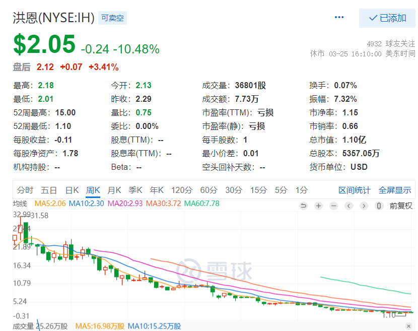The image size is (418, 331).
Task: Select the 月K monthly chart tab
Action: click(114, 190)
